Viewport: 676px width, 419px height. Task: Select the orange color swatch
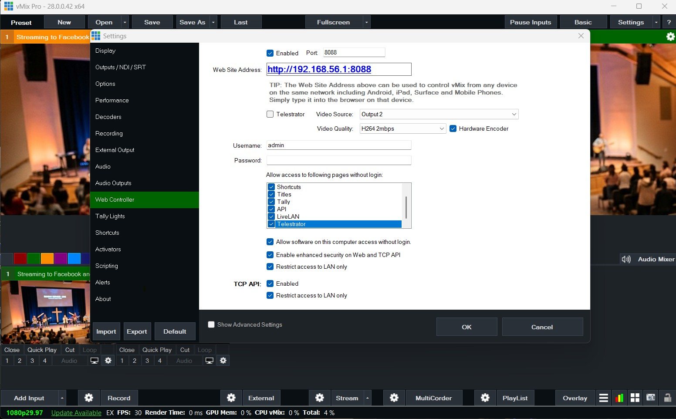click(47, 258)
